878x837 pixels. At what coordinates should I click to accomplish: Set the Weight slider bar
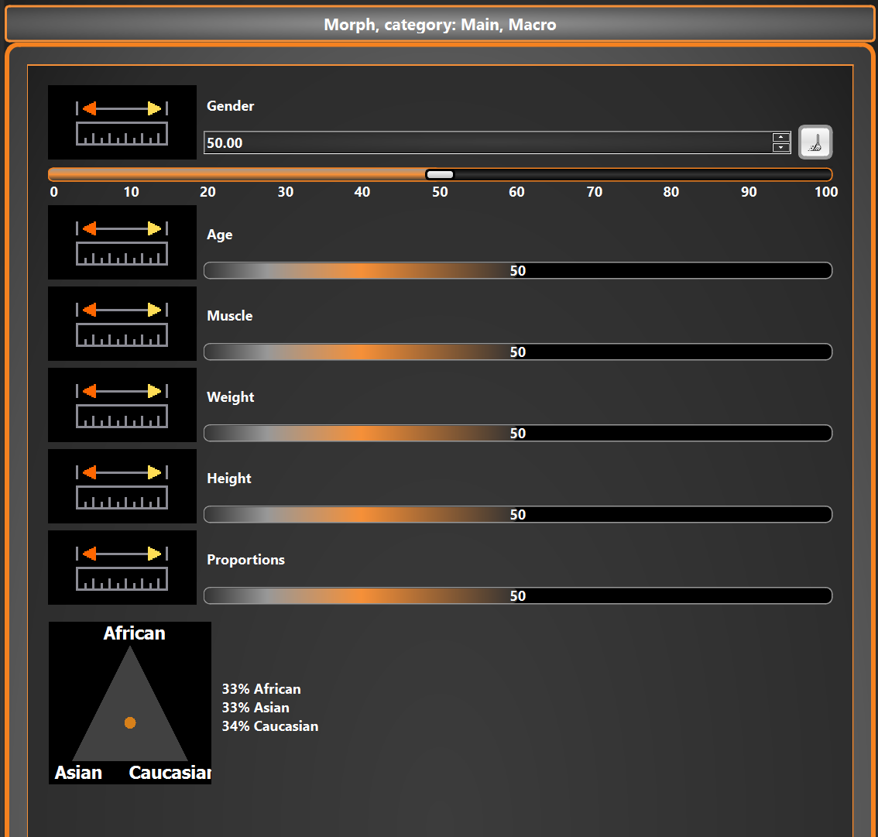[518, 433]
